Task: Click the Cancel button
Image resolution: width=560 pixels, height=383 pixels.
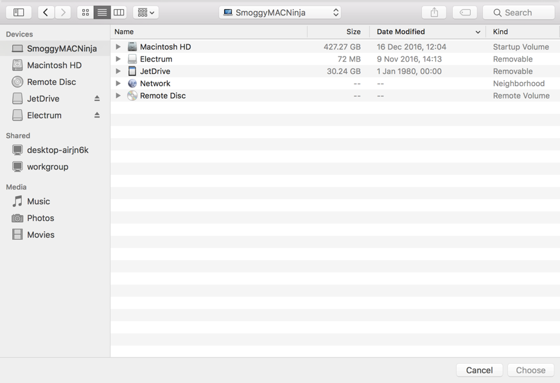Action: [479, 370]
